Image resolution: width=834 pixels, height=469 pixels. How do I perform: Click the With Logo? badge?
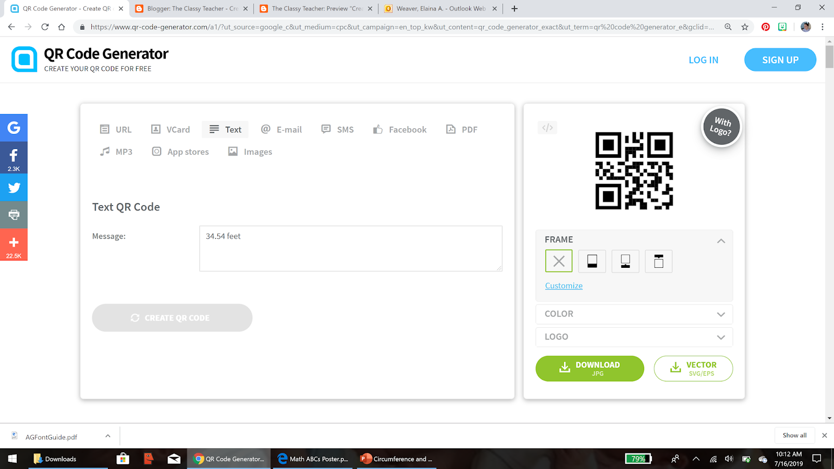(x=721, y=127)
